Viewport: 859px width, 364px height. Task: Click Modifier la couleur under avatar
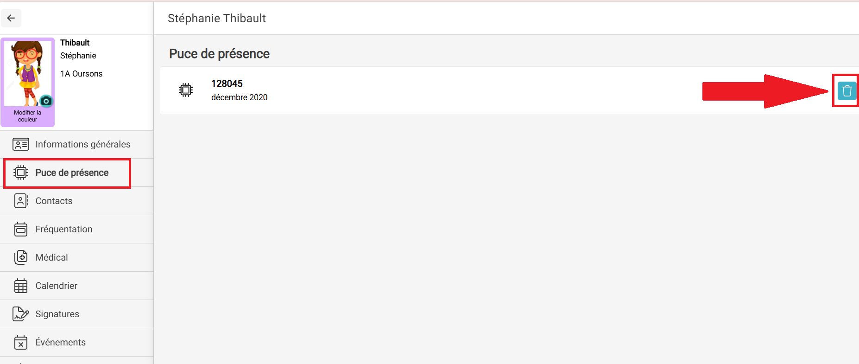click(x=27, y=116)
